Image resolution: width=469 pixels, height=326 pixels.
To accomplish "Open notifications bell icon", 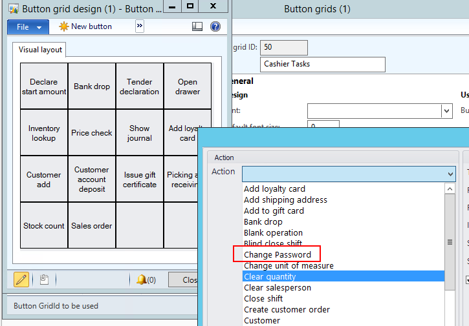I will pyautogui.click(x=141, y=280).
